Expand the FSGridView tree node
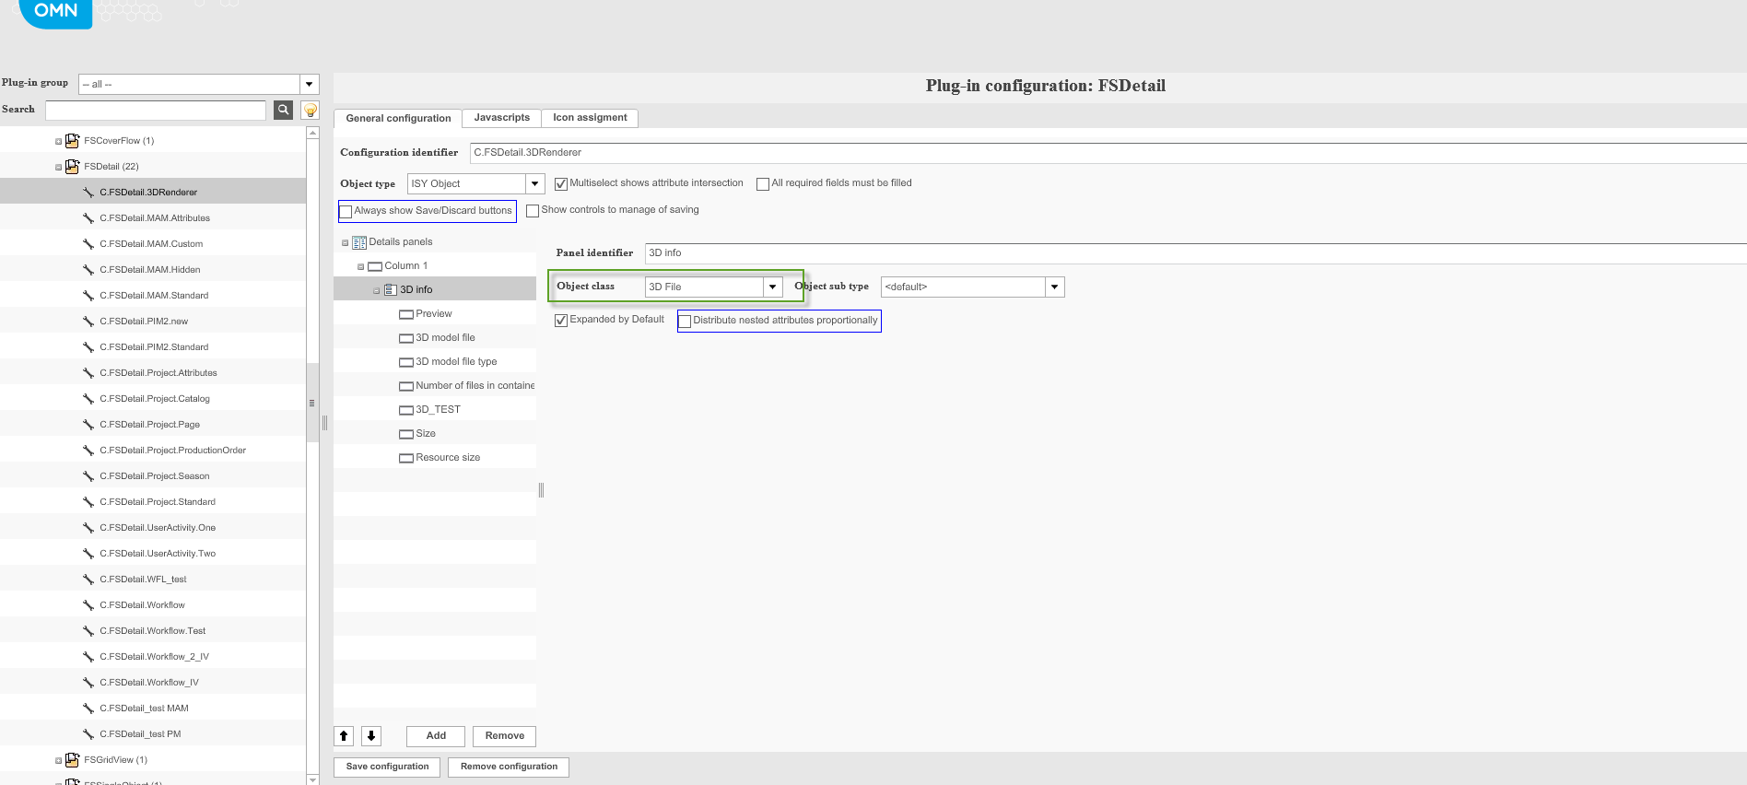This screenshot has height=785, width=1747. [58, 761]
